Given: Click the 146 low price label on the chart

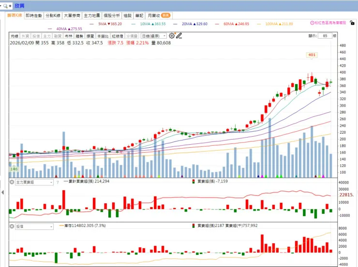Looking at the screenshot, I should (x=14, y=169).
